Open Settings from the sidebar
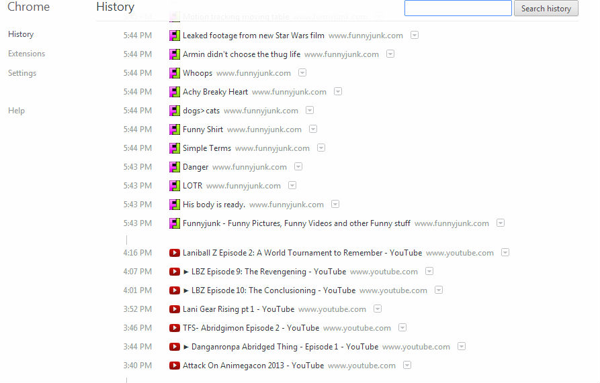 point(22,73)
